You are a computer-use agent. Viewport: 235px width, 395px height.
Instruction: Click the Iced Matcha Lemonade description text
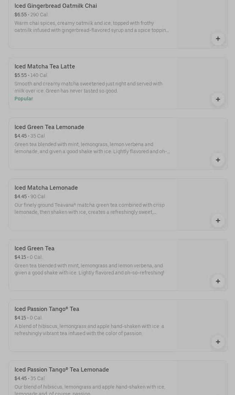click(x=90, y=208)
